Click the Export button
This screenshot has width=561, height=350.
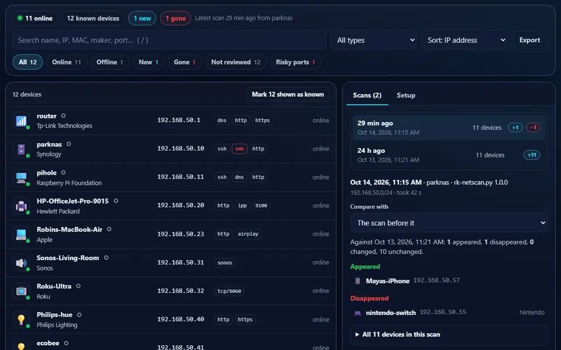(529, 40)
